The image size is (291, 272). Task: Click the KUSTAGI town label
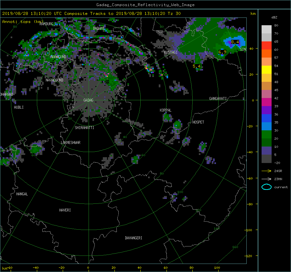(170, 52)
